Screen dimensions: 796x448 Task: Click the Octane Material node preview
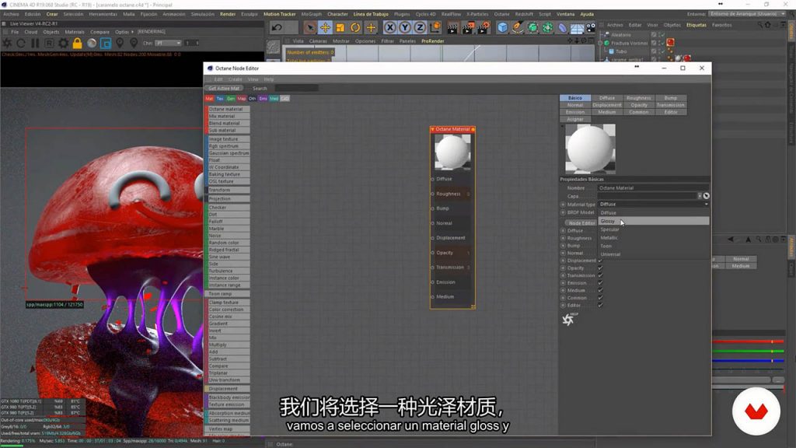452,152
